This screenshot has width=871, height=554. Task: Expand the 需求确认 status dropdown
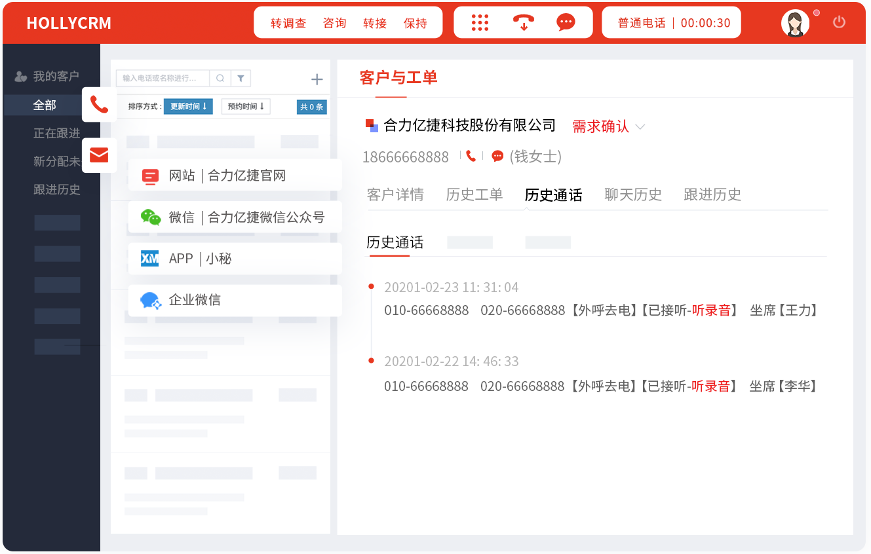click(640, 126)
